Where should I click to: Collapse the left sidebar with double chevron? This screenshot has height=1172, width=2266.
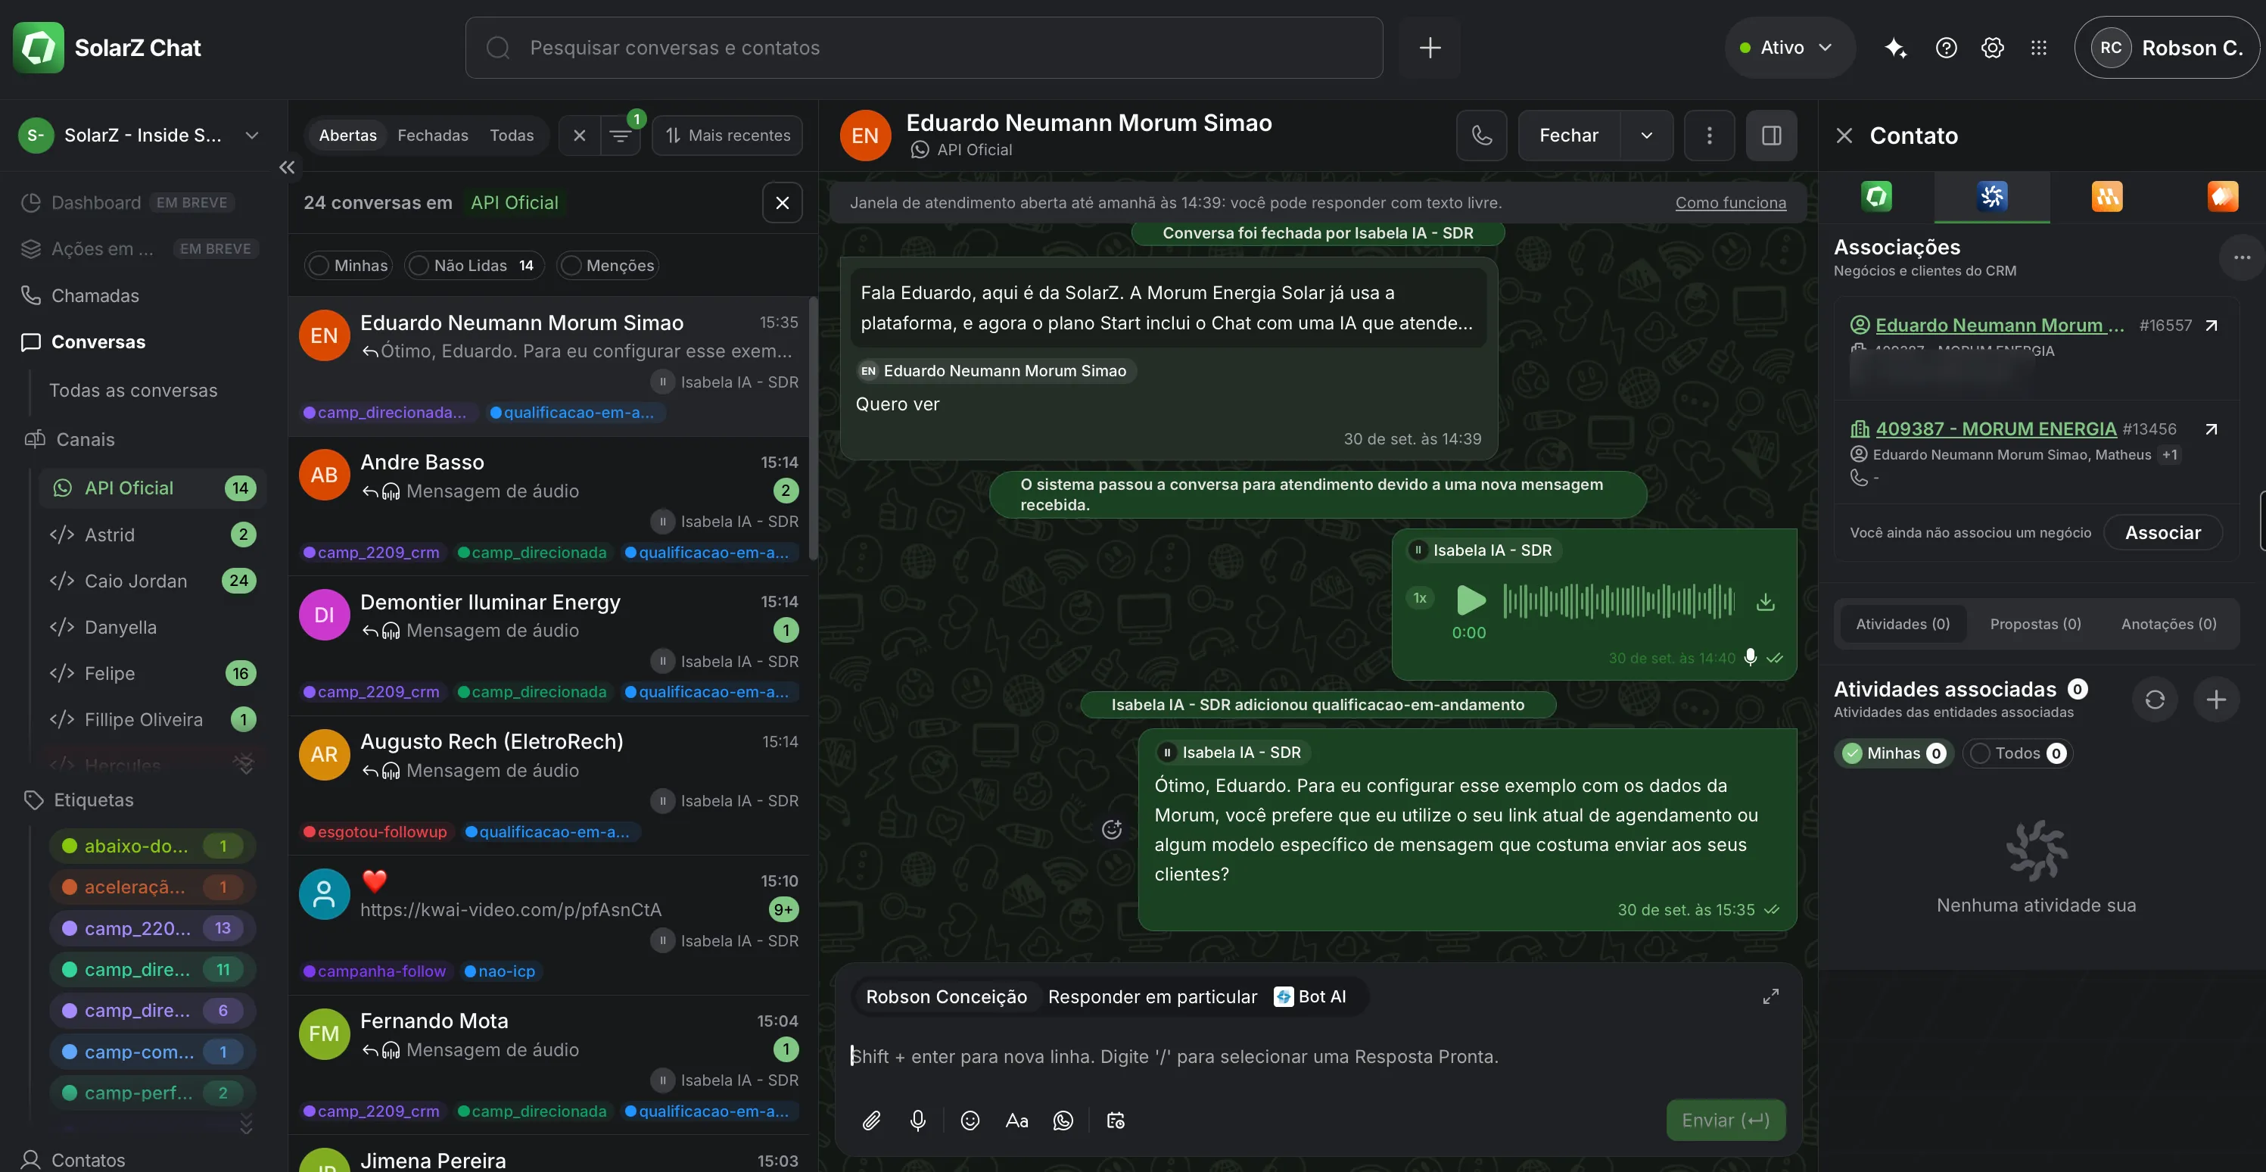(286, 167)
